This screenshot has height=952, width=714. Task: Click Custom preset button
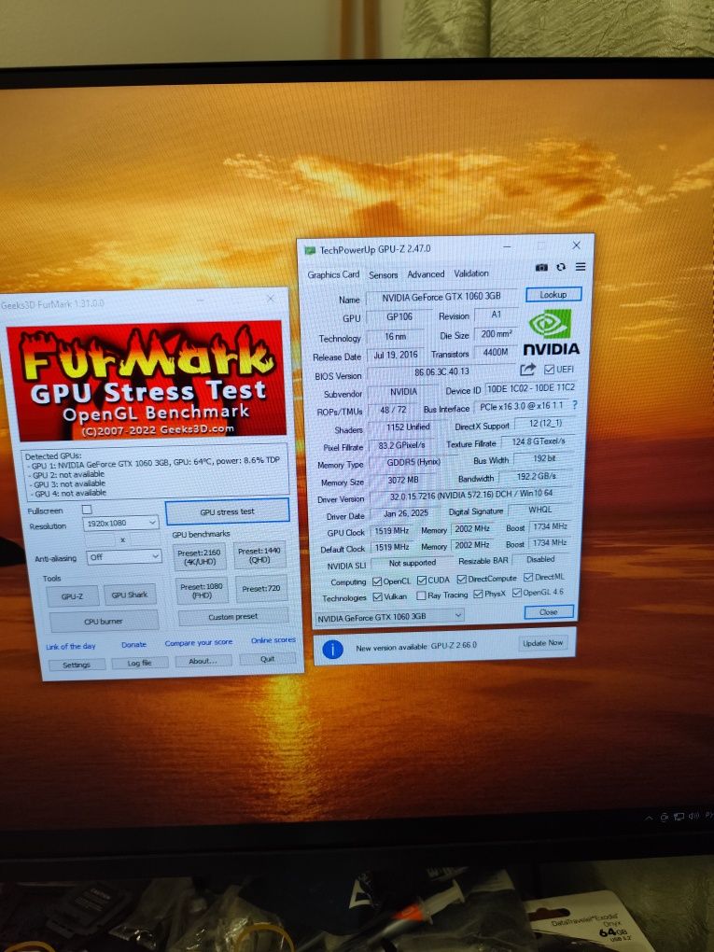tap(233, 617)
